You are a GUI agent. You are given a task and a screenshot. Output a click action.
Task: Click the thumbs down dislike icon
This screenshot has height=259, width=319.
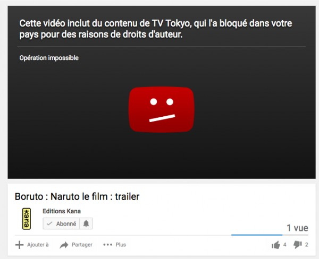pos(297,245)
